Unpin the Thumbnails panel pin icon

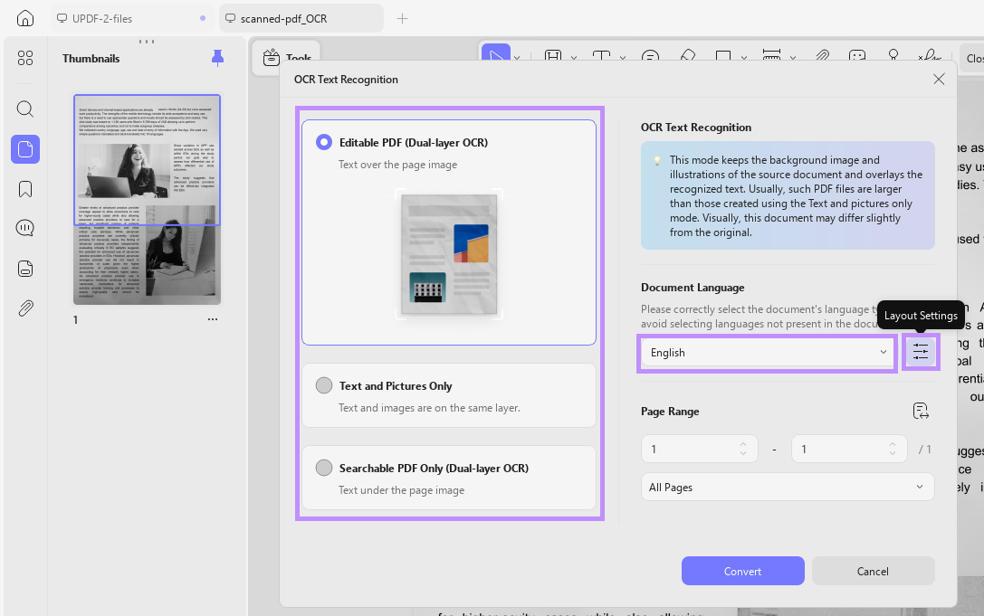click(217, 58)
